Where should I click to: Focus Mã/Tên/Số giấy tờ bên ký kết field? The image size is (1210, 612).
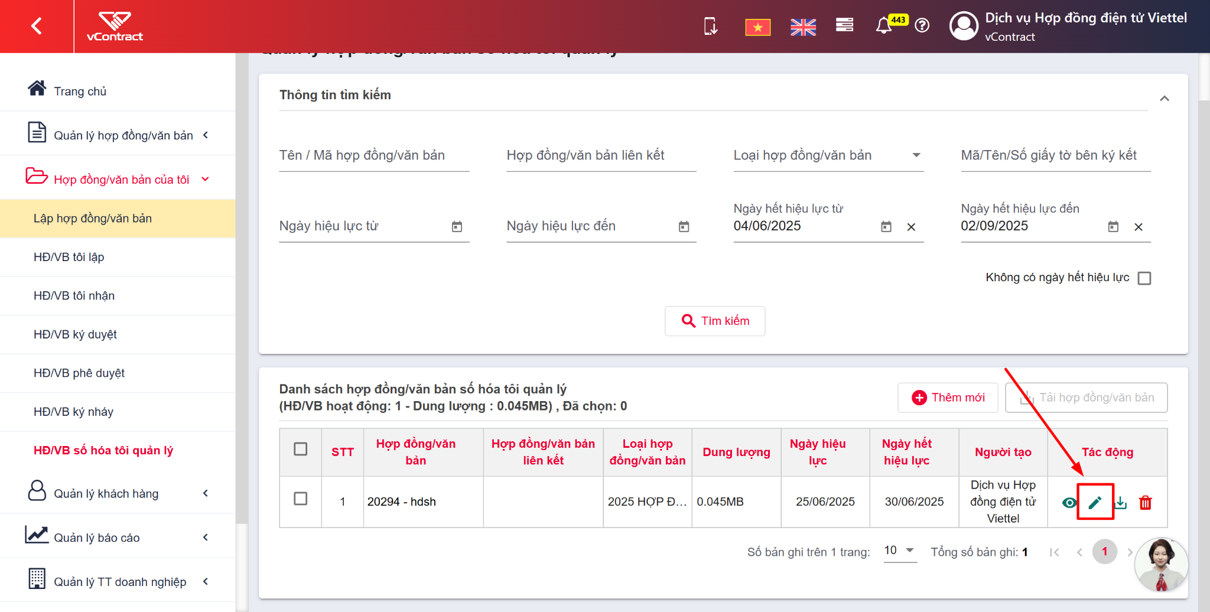click(1056, 155)
